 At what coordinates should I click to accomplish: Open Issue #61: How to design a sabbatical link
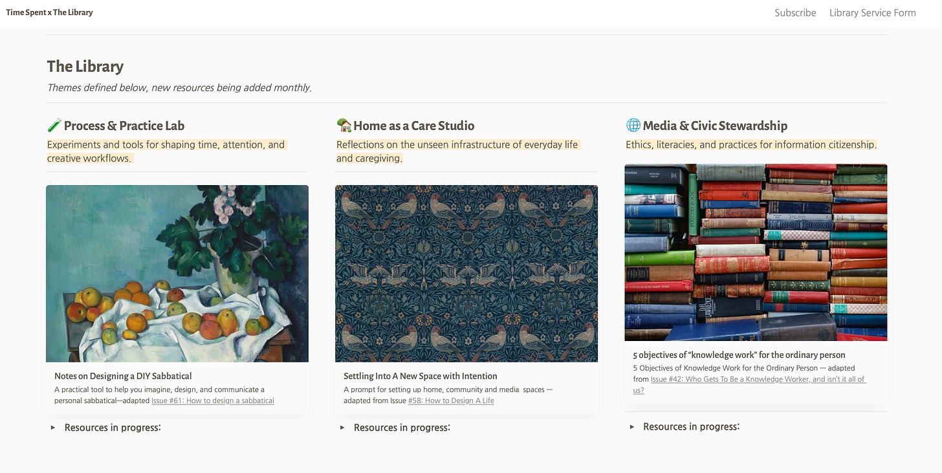(x=213, y=401)
